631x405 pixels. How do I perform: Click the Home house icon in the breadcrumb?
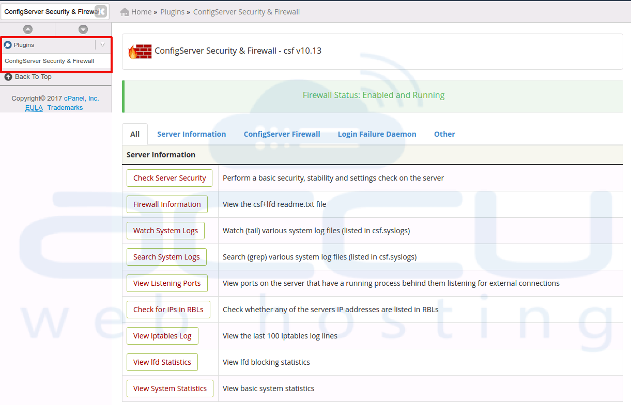tap(125, 12)
